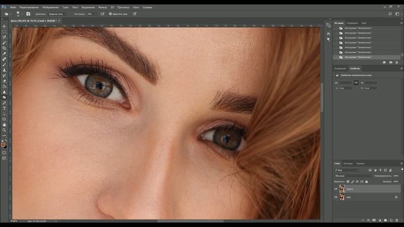The height and width of the screenshot is (227, 404).
Task: Close the open document tab
Action: [59, 21]
